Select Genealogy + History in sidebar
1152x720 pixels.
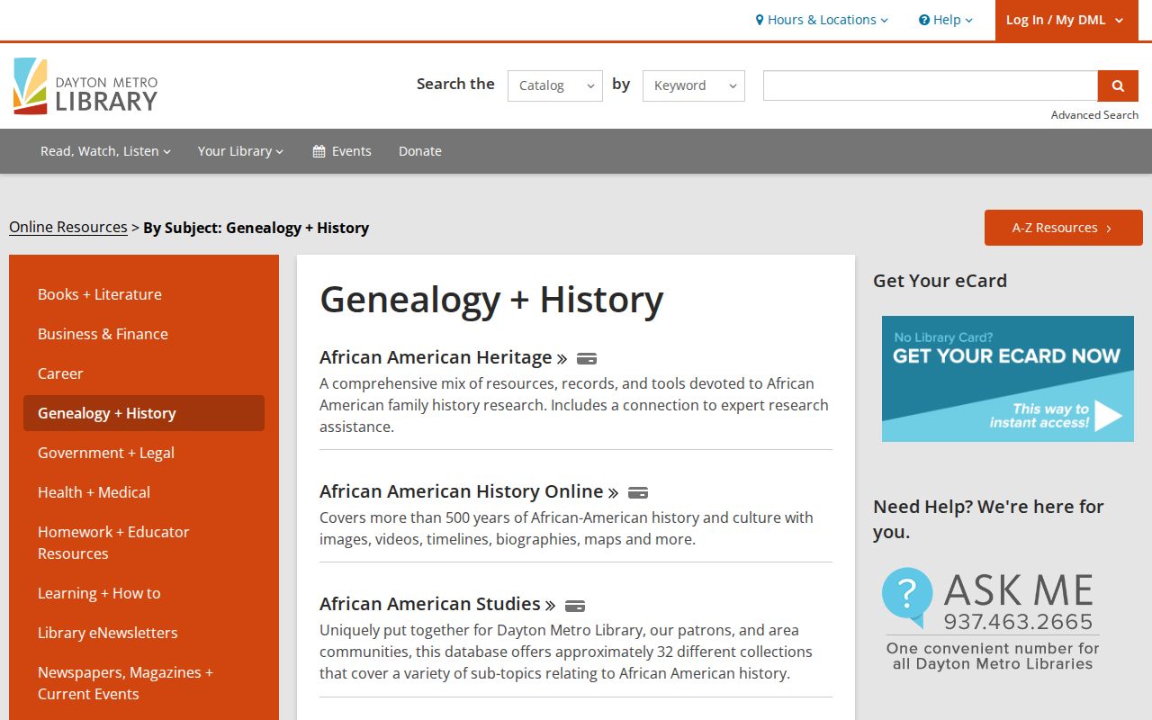144,413
